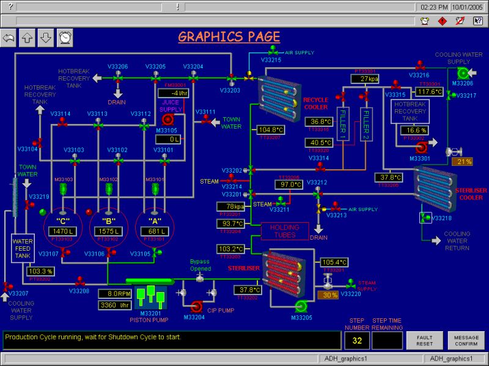Toggle town water valve V33111
This screenshot has width=489, height=366.
tap(206, 122)
